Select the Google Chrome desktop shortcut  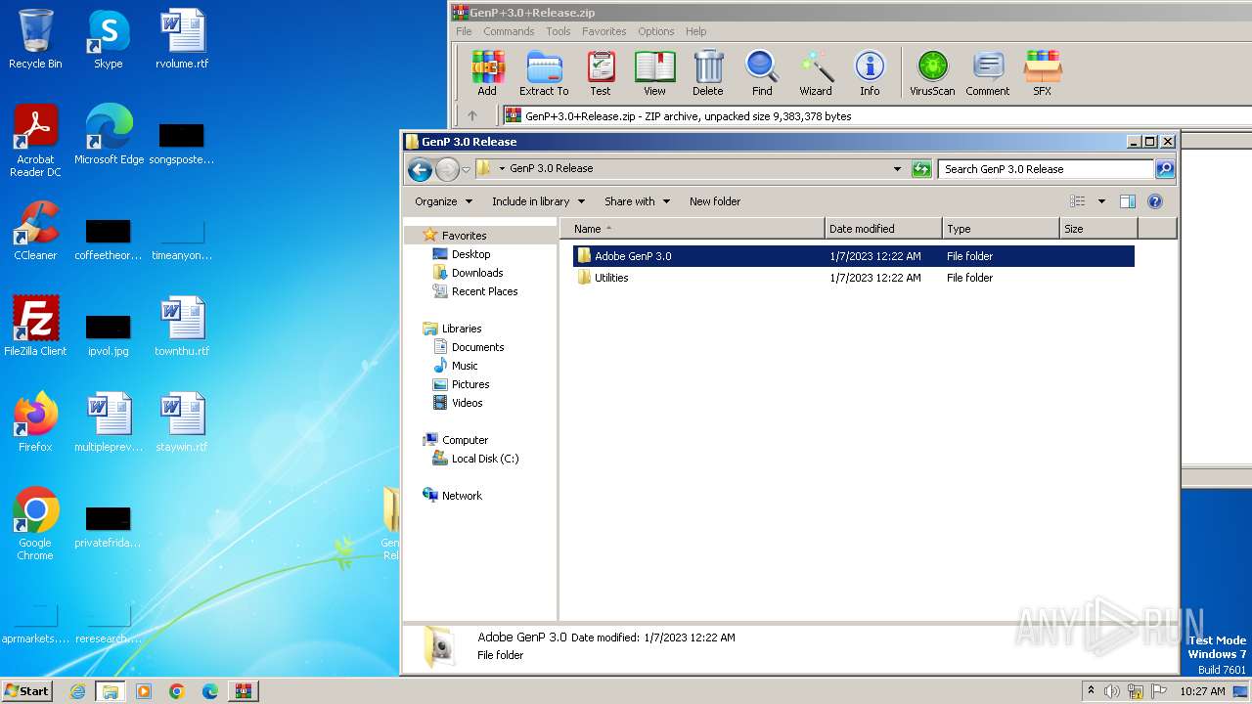point(35,524)
